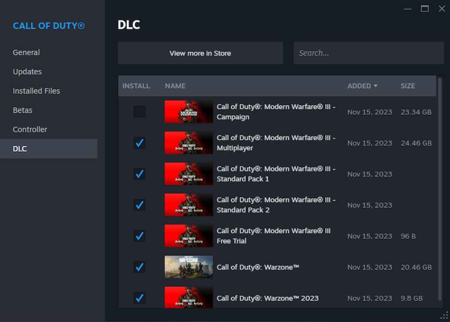Disable install for Call of Duty Warzone
Screen dimensions: 450x322
139,267
